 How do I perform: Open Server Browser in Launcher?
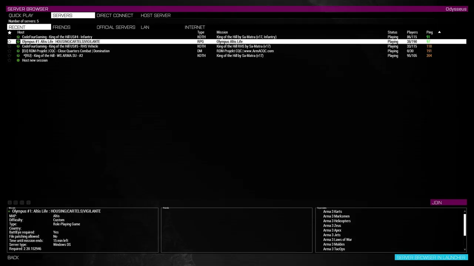point(431,258)
